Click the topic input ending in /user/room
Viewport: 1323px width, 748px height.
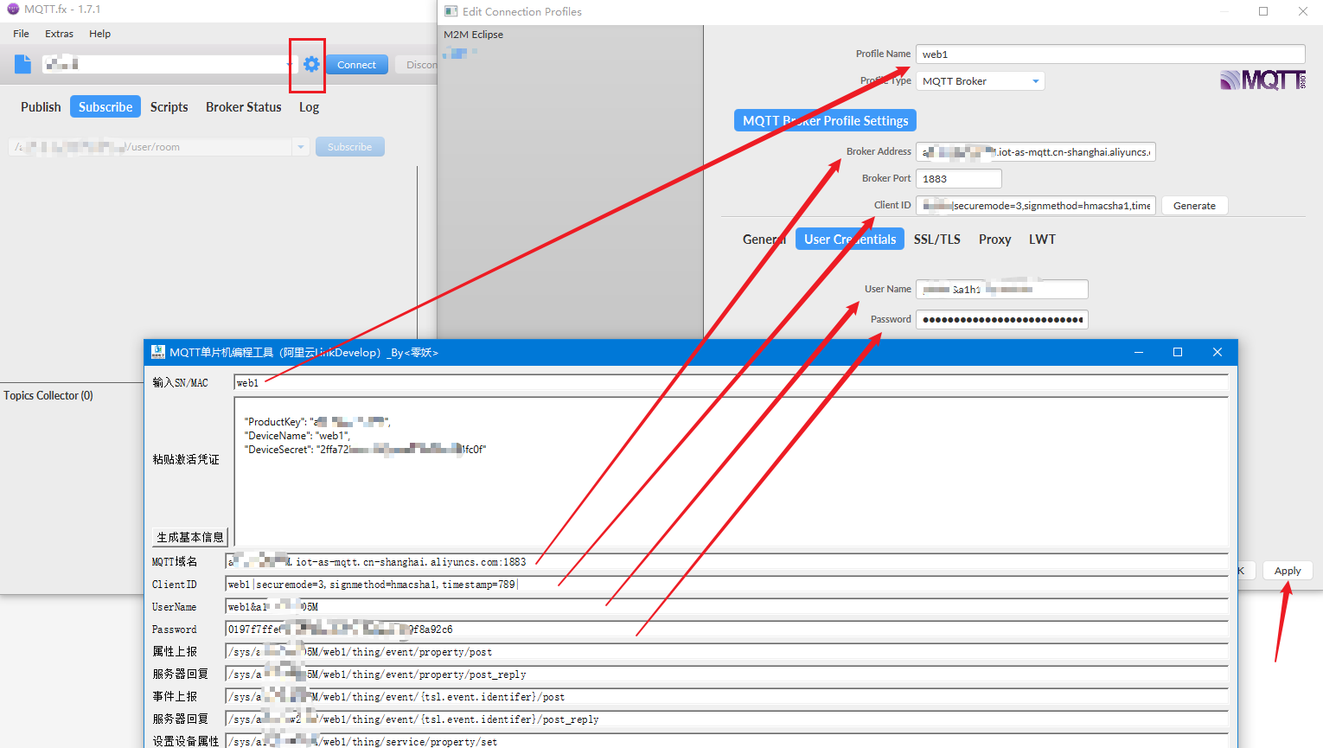pos(151,147)
